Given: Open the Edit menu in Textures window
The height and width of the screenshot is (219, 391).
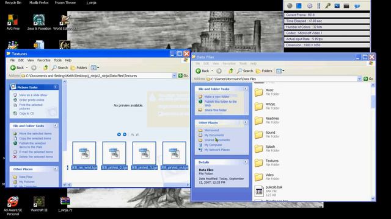Looking at the screenshot, I should (x=21, y=60).
